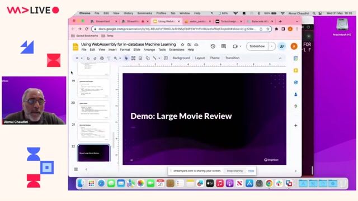The image size is (358, 201).
Task: Click the get add-ons plus icon
Action: (296, 125)
